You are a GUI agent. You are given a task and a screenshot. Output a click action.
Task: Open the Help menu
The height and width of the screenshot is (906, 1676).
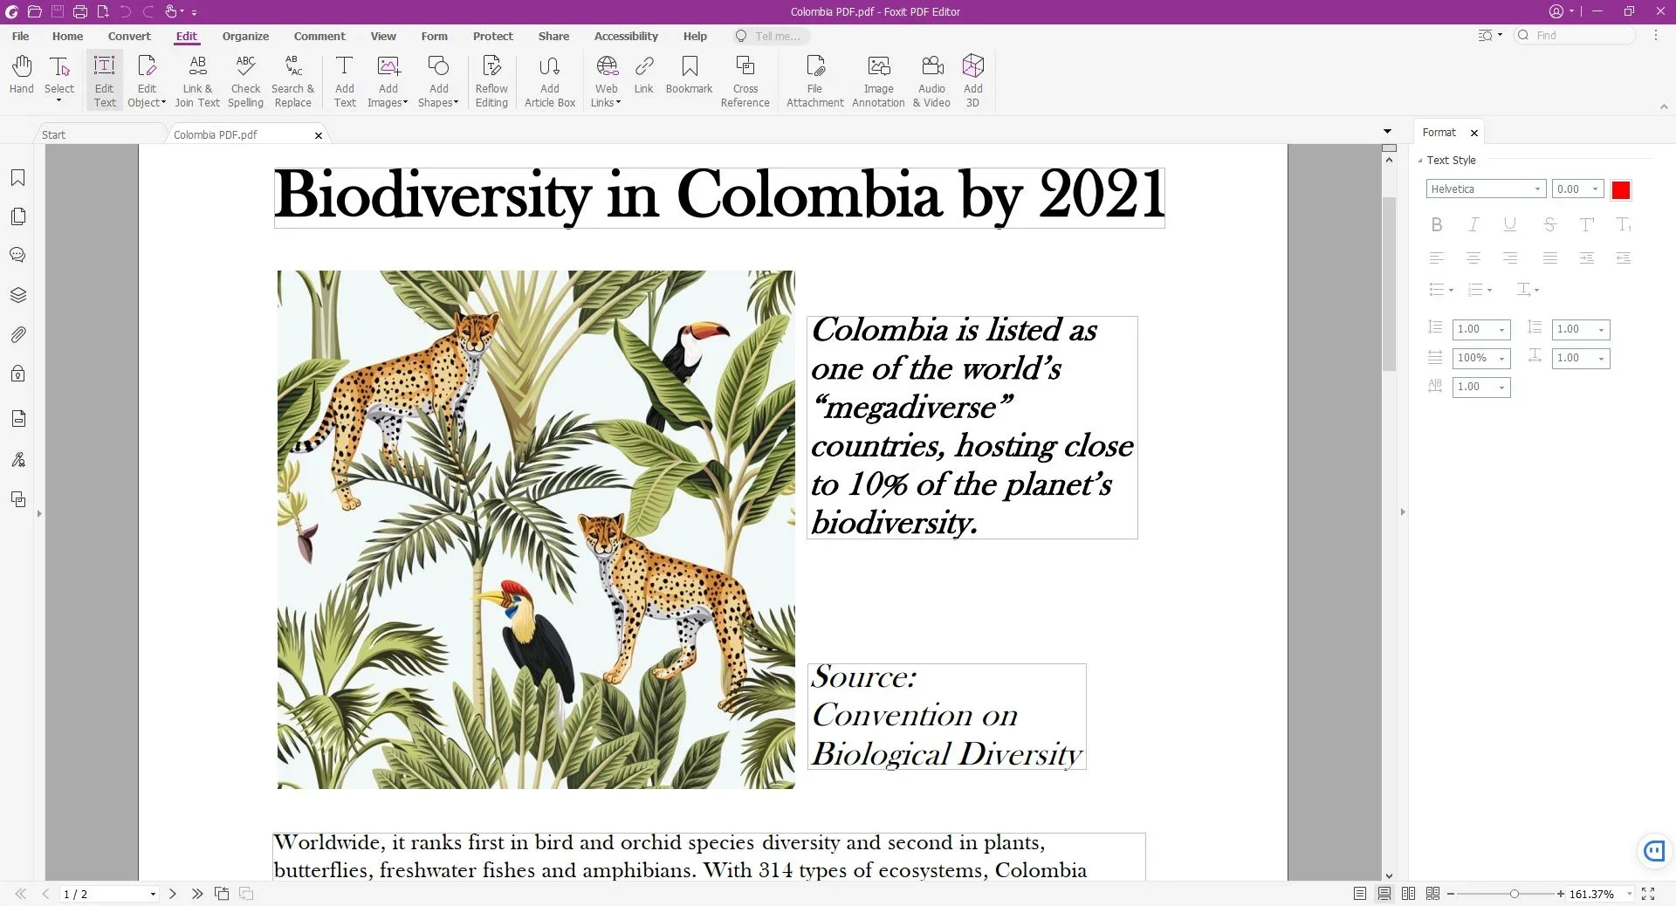(x=694, y=36)
